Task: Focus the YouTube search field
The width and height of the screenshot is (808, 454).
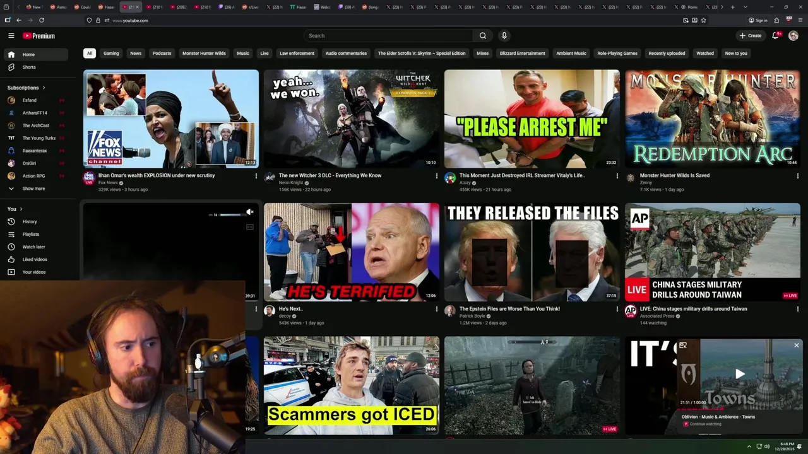Action: click(388, 36)
